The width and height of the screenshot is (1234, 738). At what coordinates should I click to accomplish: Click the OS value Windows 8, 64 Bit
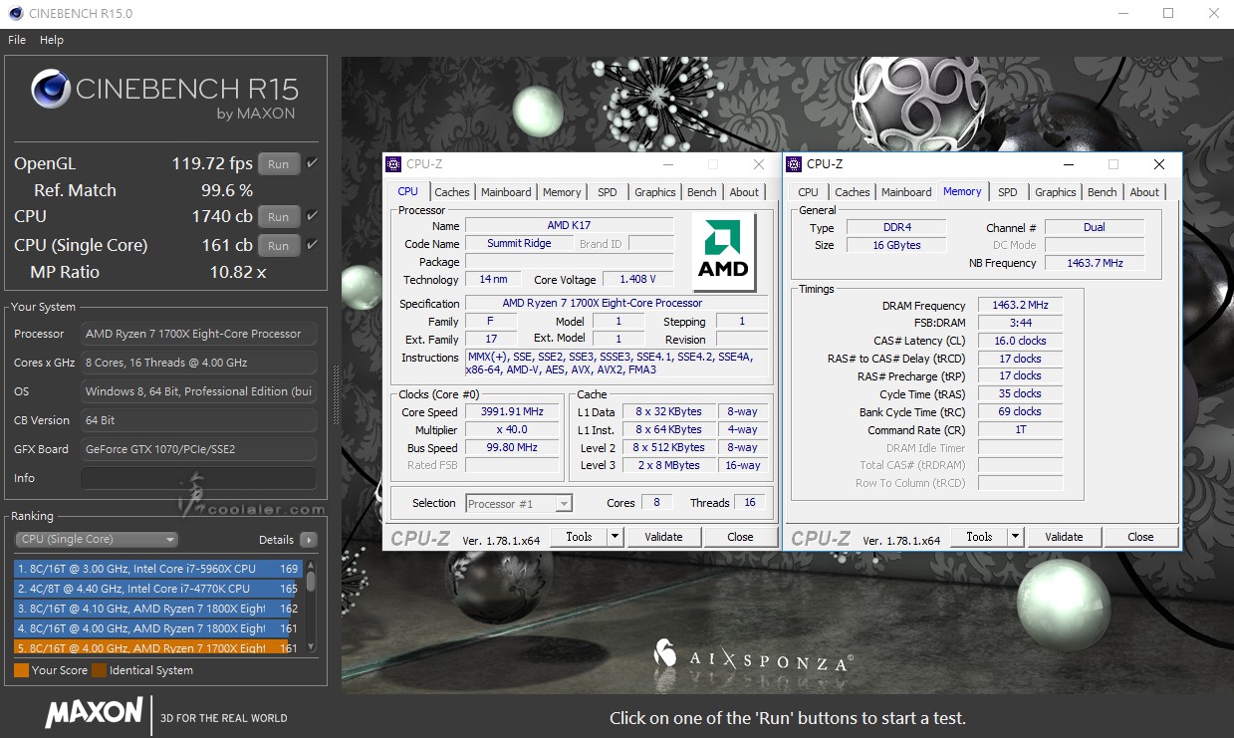click(198, 391)
